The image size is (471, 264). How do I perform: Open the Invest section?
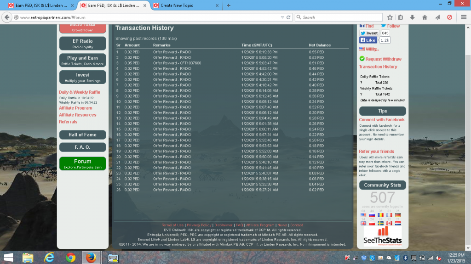click(x=83, y=77)
